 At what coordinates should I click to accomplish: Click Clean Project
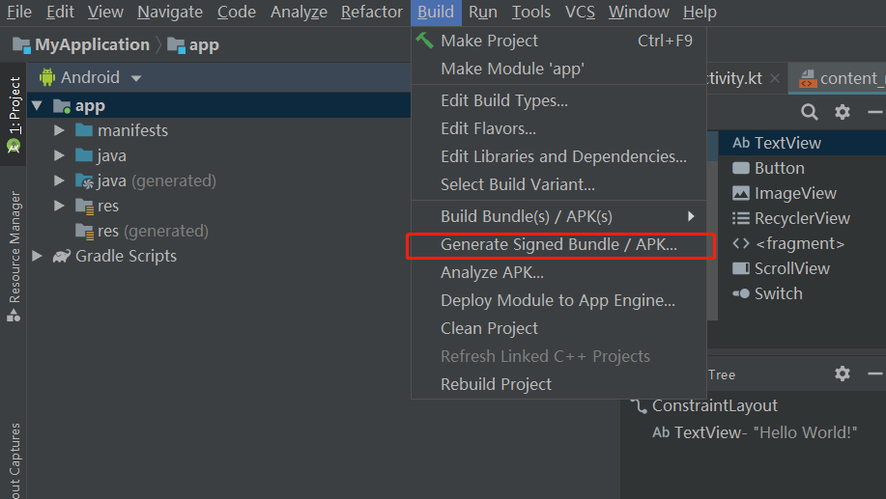pos(558,328)
